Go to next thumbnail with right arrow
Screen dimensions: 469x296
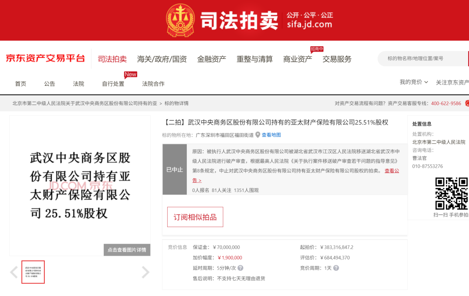(x=145, y=272)
